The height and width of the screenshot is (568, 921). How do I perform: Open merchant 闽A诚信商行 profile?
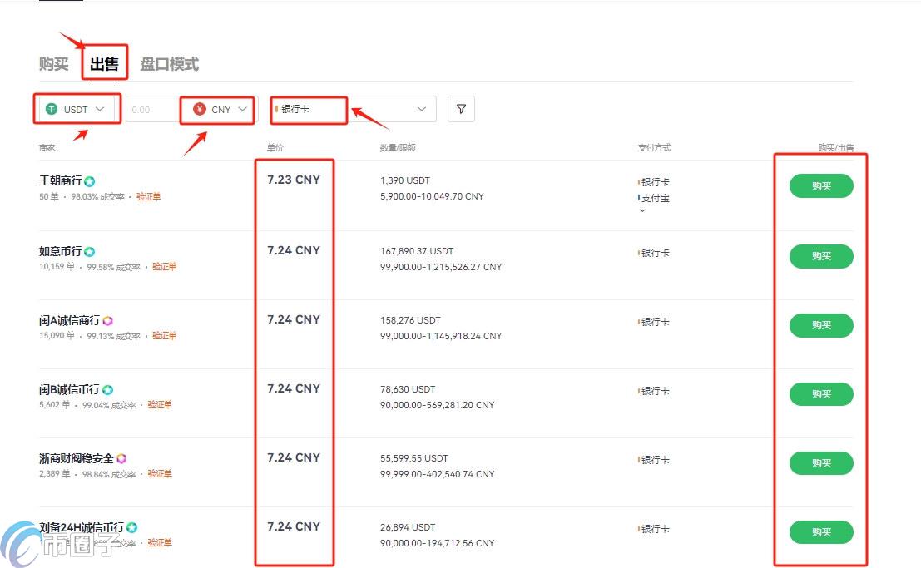[x=69, y=321]
